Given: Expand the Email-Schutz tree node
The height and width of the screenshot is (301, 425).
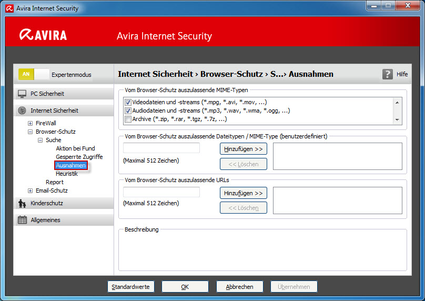Looking at the screenshot, I should coord(30,190).
